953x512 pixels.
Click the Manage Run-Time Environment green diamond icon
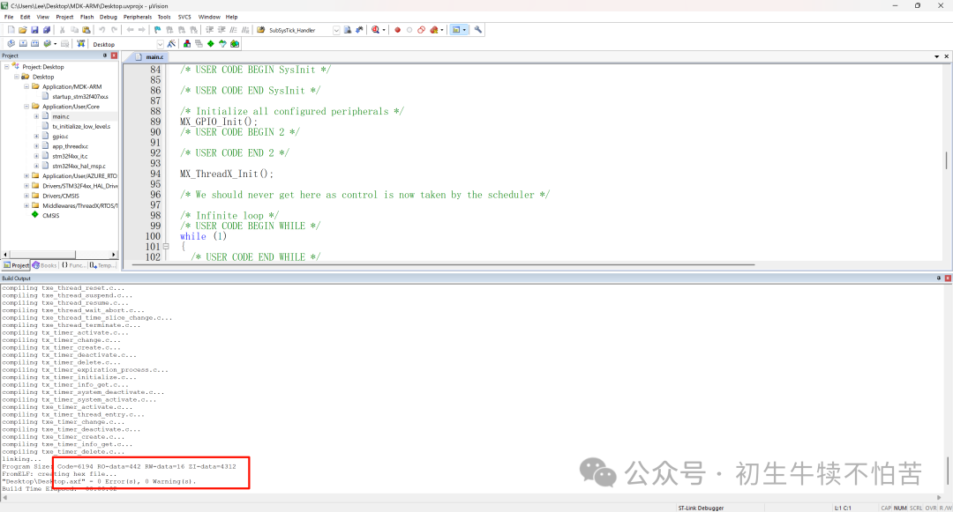coord(210,44)
